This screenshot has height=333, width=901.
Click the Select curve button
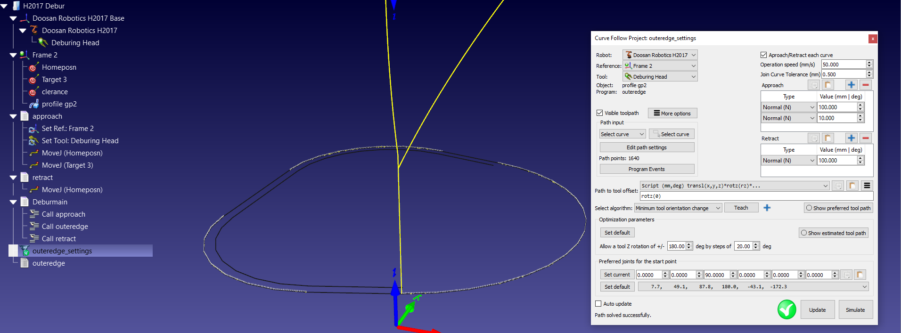tap(672, 134)
